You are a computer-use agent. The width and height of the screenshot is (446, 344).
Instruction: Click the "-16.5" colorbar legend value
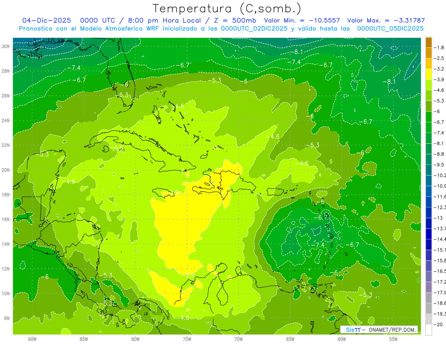440,271
